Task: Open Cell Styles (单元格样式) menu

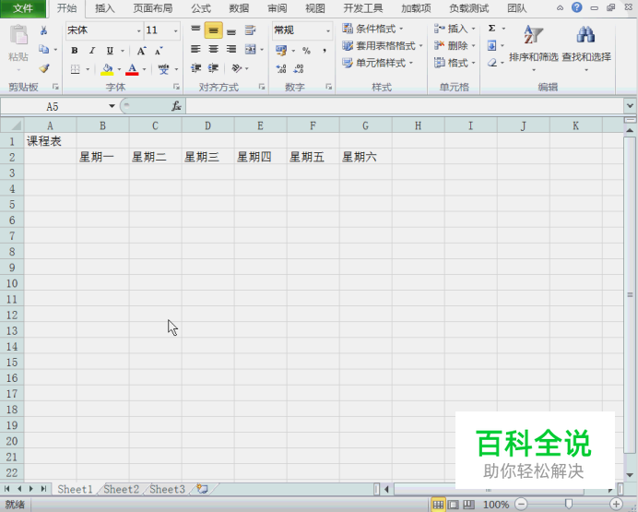Action: click(378, 63)
